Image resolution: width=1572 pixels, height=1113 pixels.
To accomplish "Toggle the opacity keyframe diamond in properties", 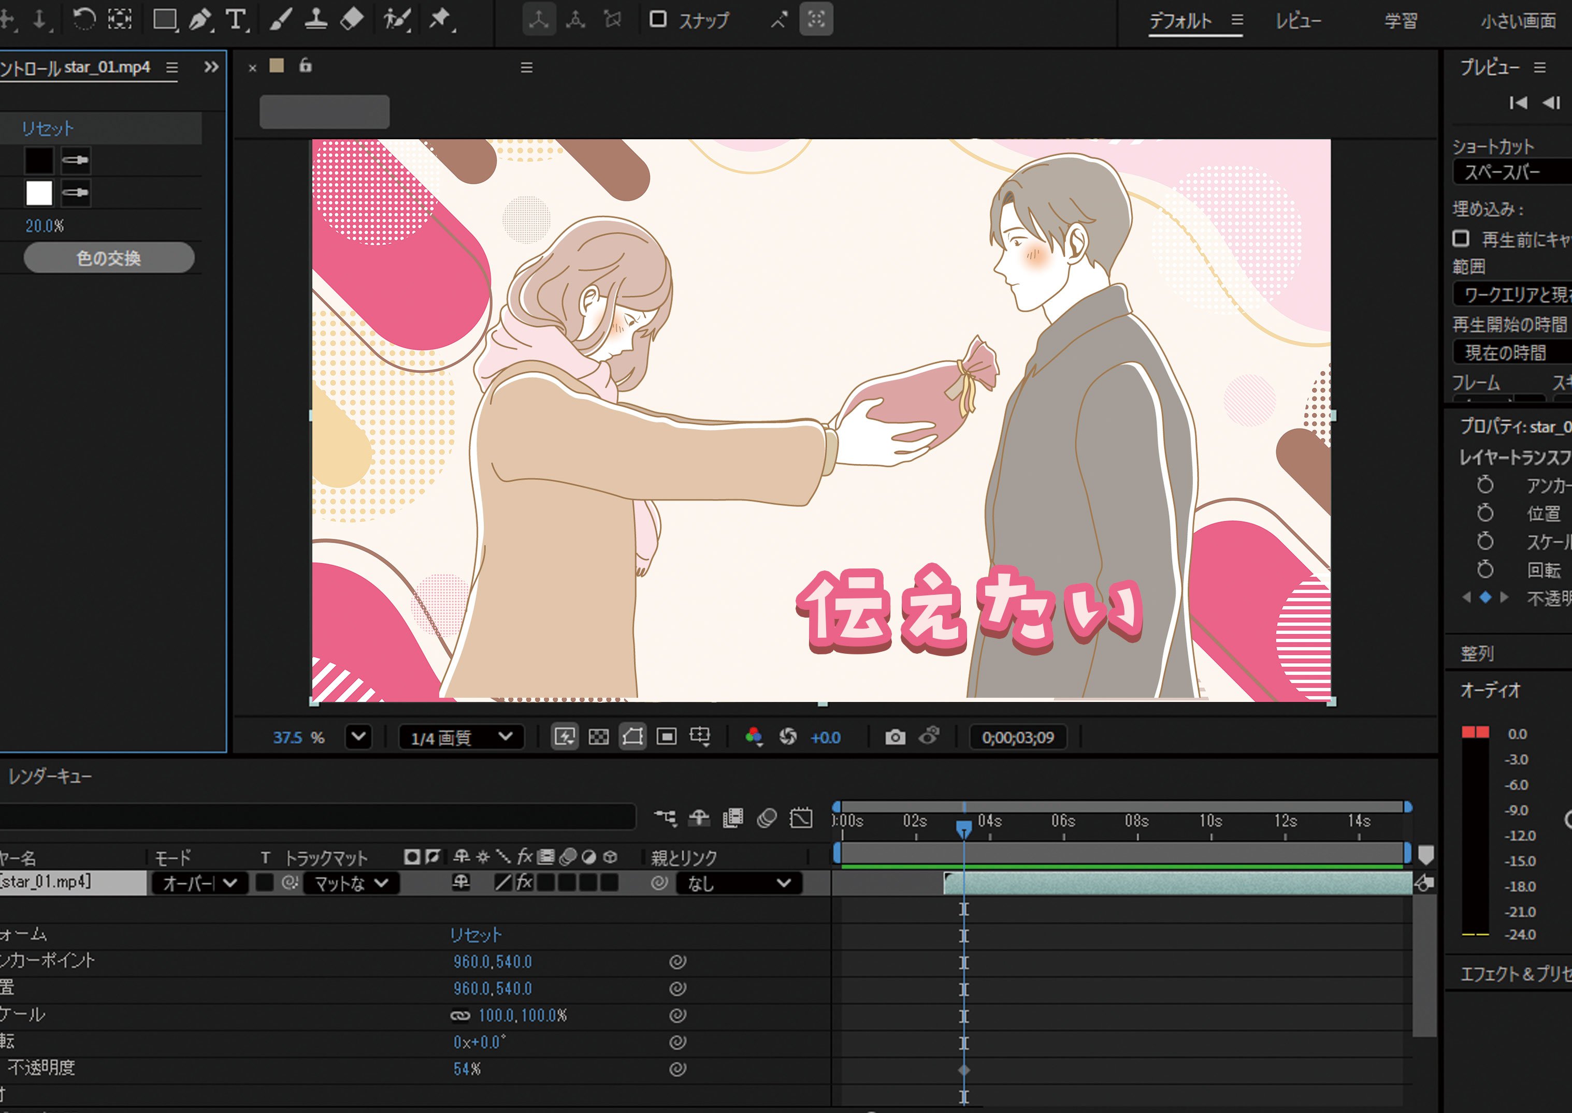I will (x=1485, y=597).
